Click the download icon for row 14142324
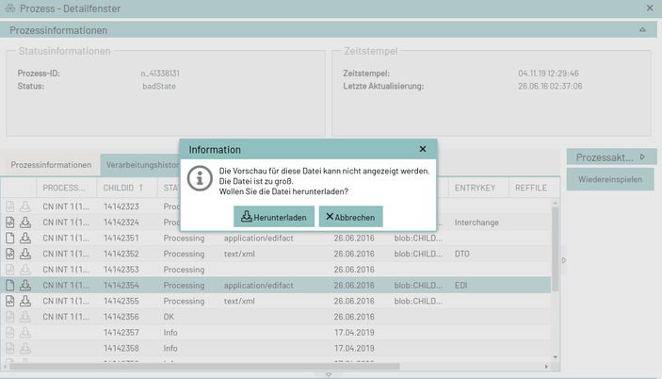This screenshot has height=379, width=662. point(26,222)
